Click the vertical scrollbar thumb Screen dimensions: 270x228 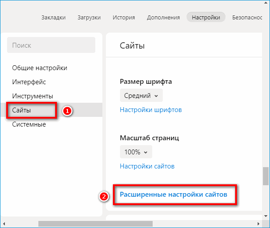(x=266, y=176)
